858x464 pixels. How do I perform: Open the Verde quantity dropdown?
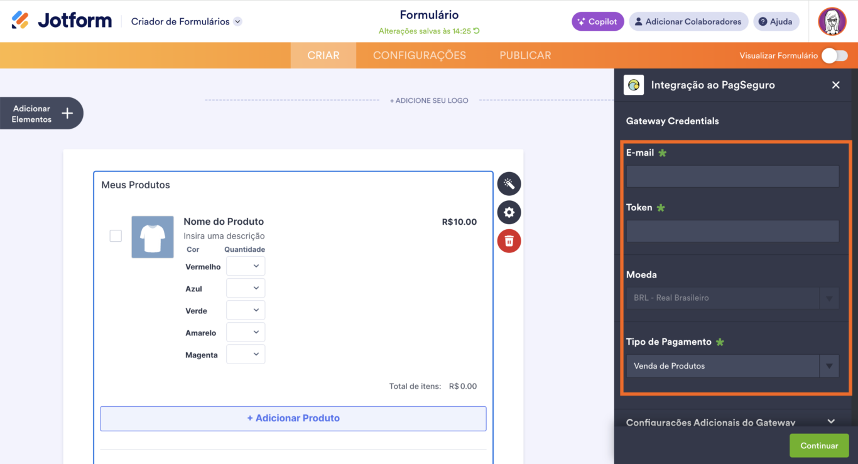tap(246, 310)
